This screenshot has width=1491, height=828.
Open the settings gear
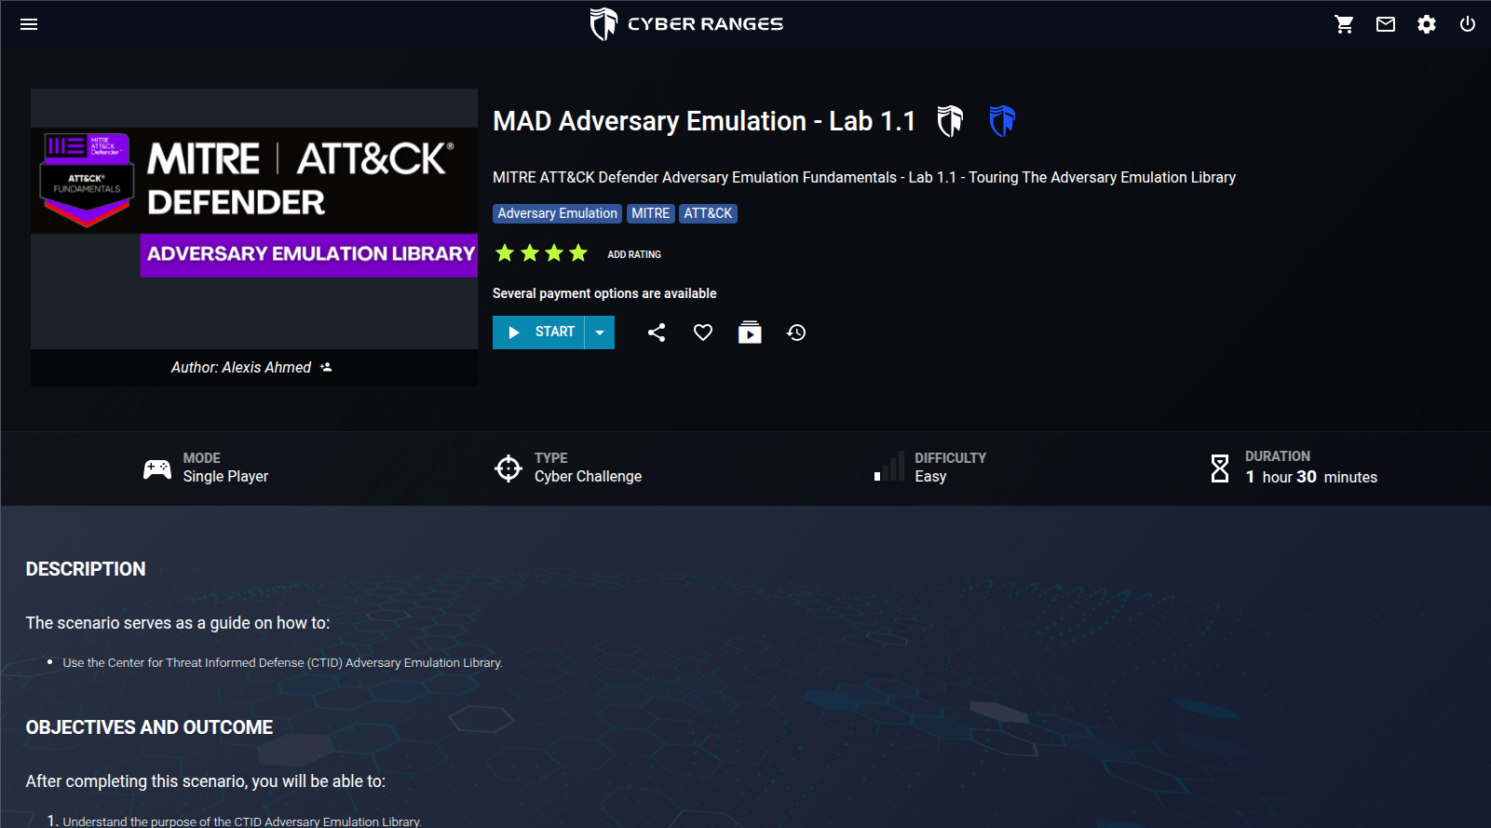pos(1427,24)
